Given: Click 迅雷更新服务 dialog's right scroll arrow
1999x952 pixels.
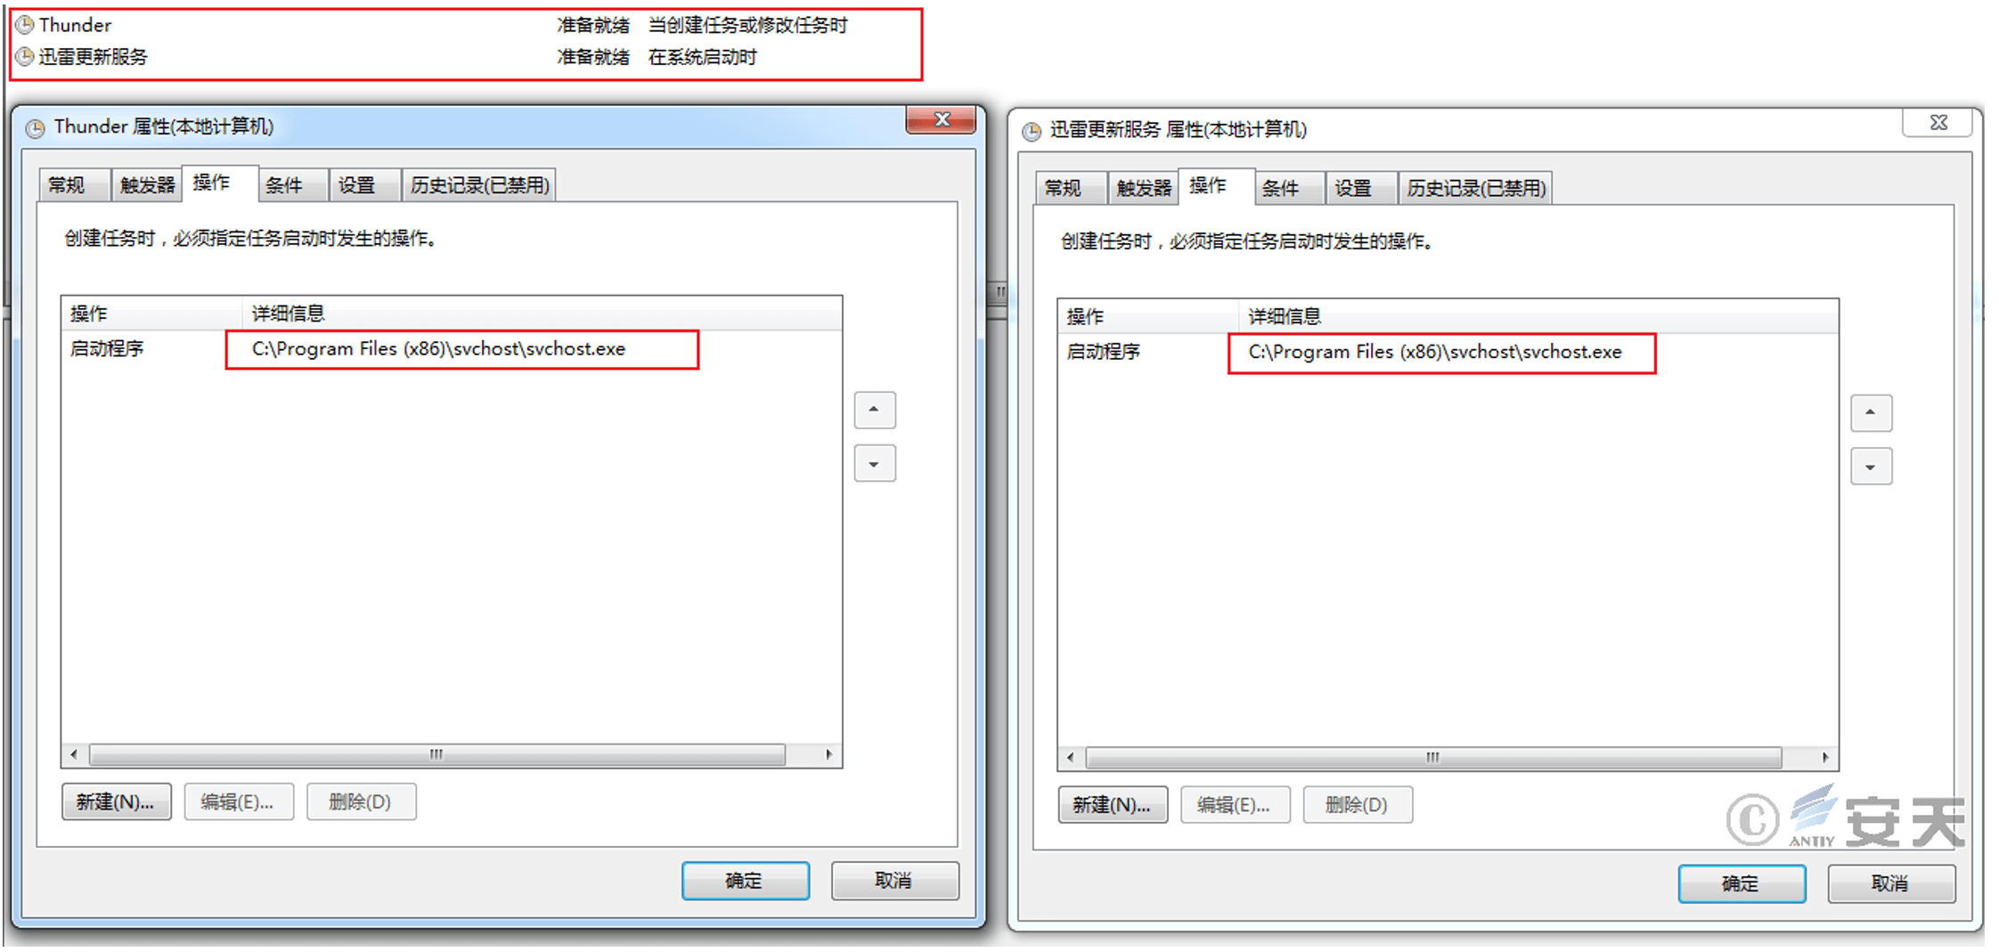Looking at the screenshot, I should [1825, 758].
